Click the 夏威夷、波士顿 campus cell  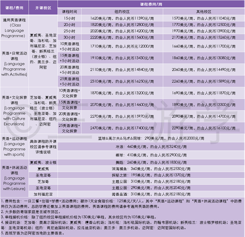tap(43, 163)
